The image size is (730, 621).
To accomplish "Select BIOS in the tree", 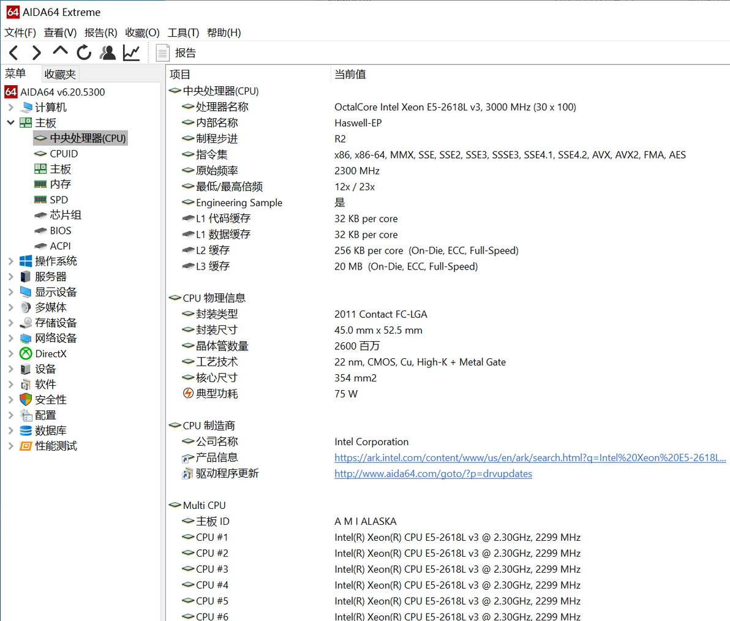I will 53,230.
